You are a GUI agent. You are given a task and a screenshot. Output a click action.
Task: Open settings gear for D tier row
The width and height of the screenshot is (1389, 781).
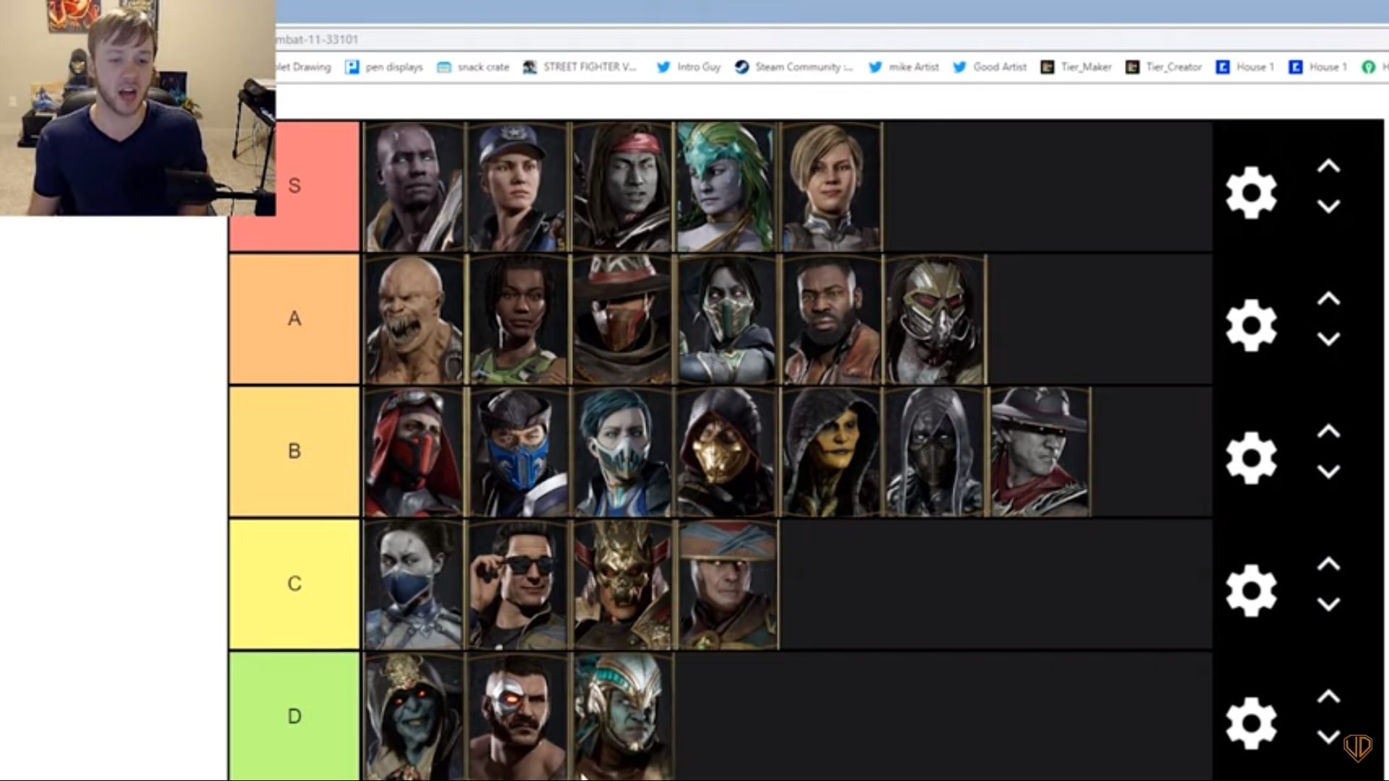point(1251,723)
